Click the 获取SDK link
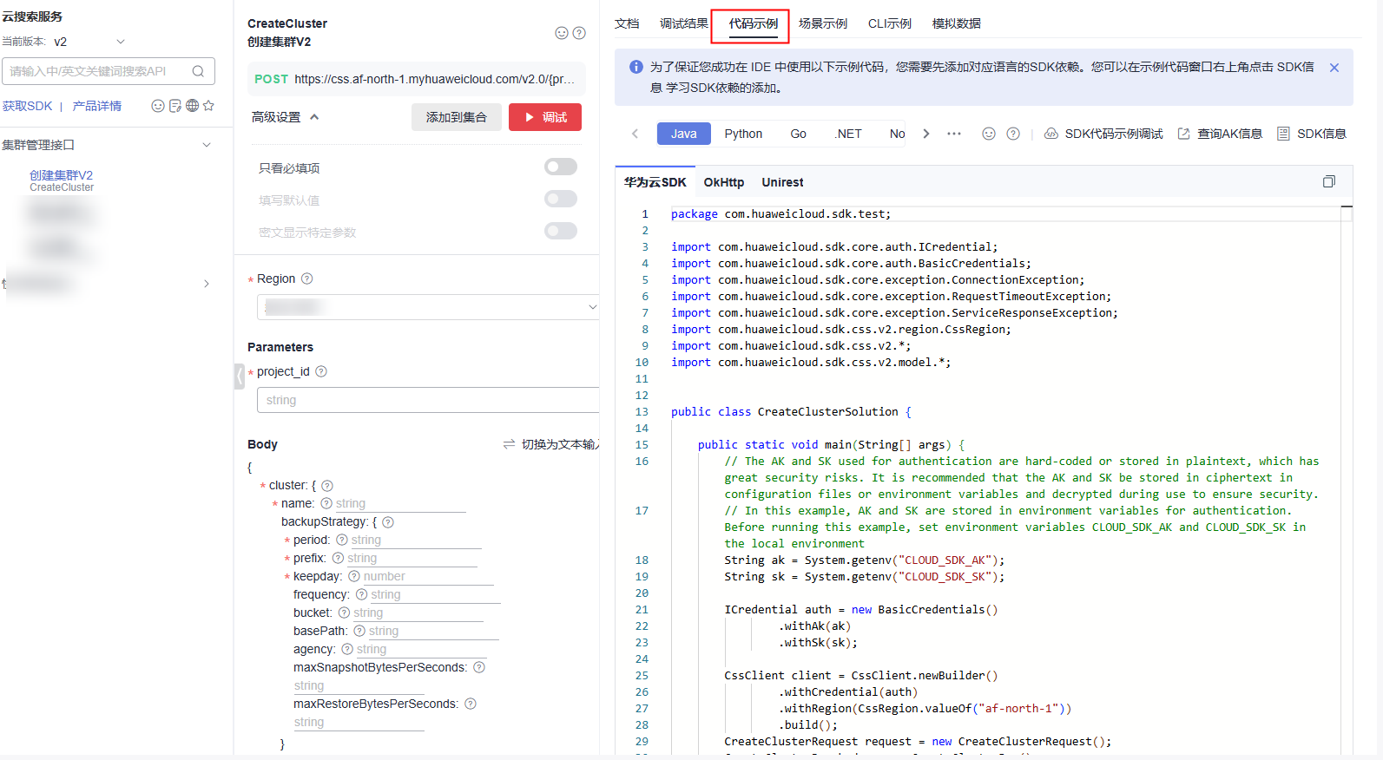1383x760 pixels. coord(27,106)
